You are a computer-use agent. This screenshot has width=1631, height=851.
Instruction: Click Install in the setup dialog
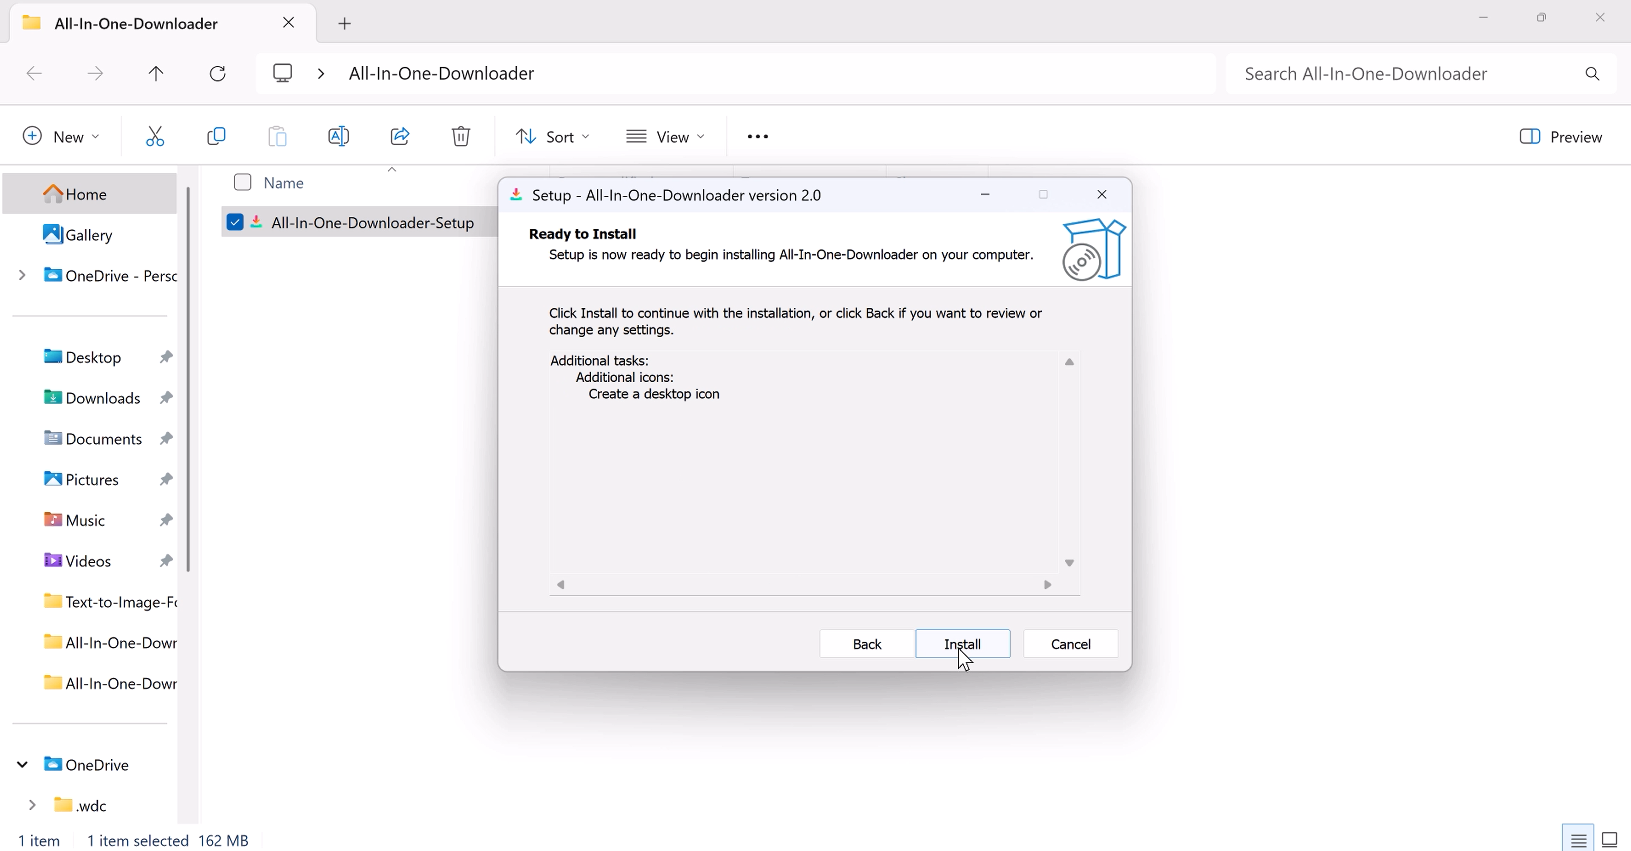click(962, 643)
